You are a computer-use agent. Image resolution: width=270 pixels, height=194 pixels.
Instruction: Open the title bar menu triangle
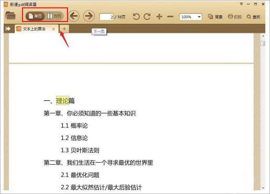[241, 4]
